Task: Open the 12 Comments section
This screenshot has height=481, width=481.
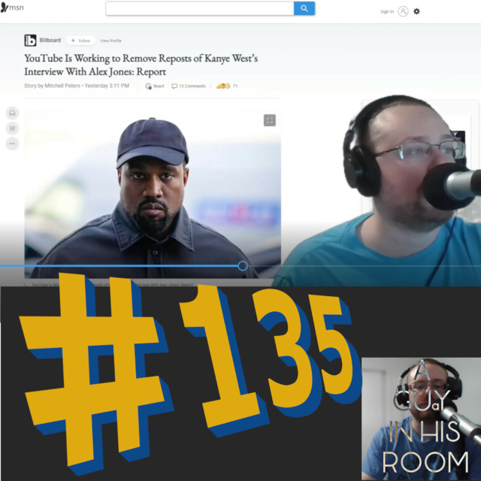Action: (189, 86)
